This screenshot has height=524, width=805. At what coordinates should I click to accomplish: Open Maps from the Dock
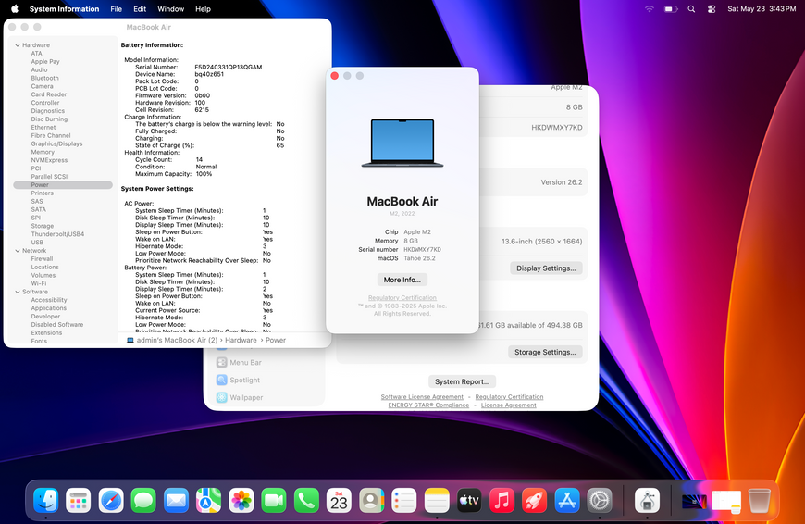[x=208, y=500]
